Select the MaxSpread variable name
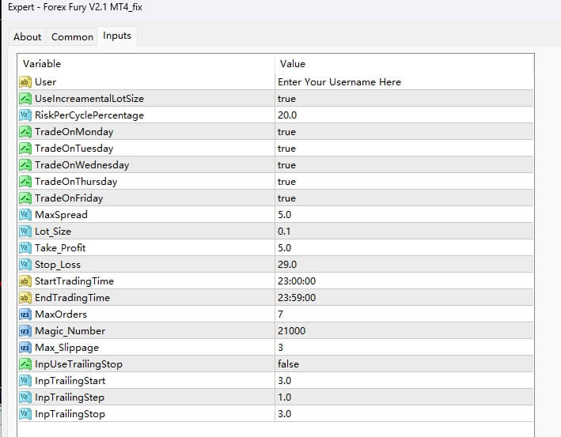The width and height of the screenshot is (561, 437). click(x=61, y=215)
